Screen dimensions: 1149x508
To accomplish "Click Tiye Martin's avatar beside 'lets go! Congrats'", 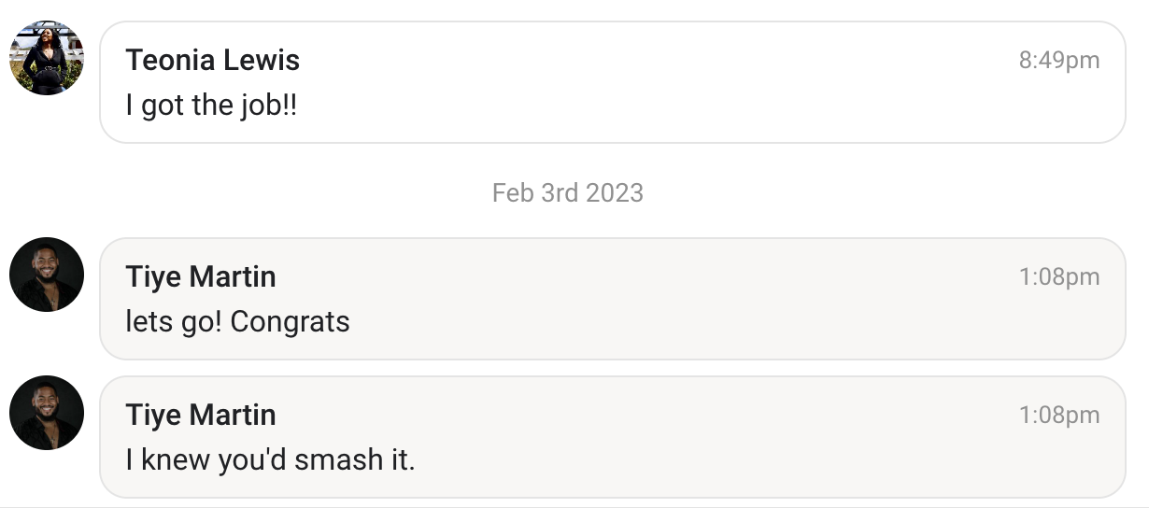I will click(x=47, y=275).
